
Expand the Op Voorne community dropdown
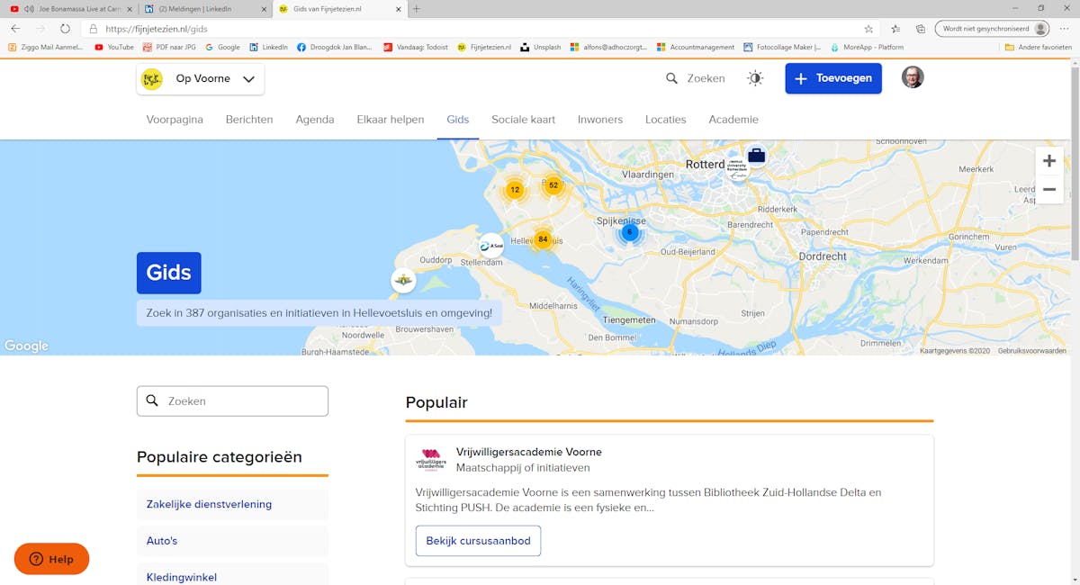[201, 79]
